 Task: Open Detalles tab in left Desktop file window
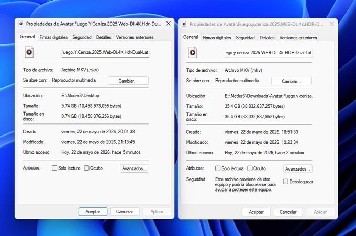pos(104,37)
